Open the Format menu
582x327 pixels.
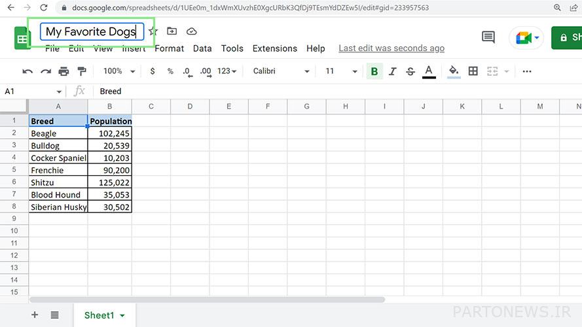(x=170, y=48)
